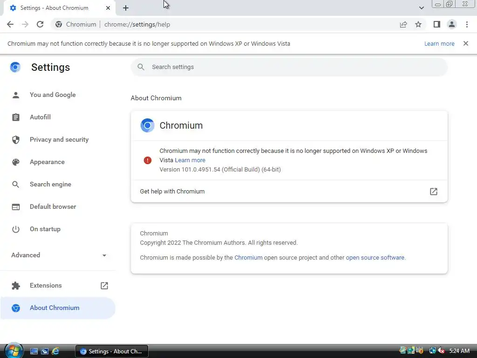Screen dimensions: 477x358
Task: Open Get help with Chromium
Action: tap(289, 192)
